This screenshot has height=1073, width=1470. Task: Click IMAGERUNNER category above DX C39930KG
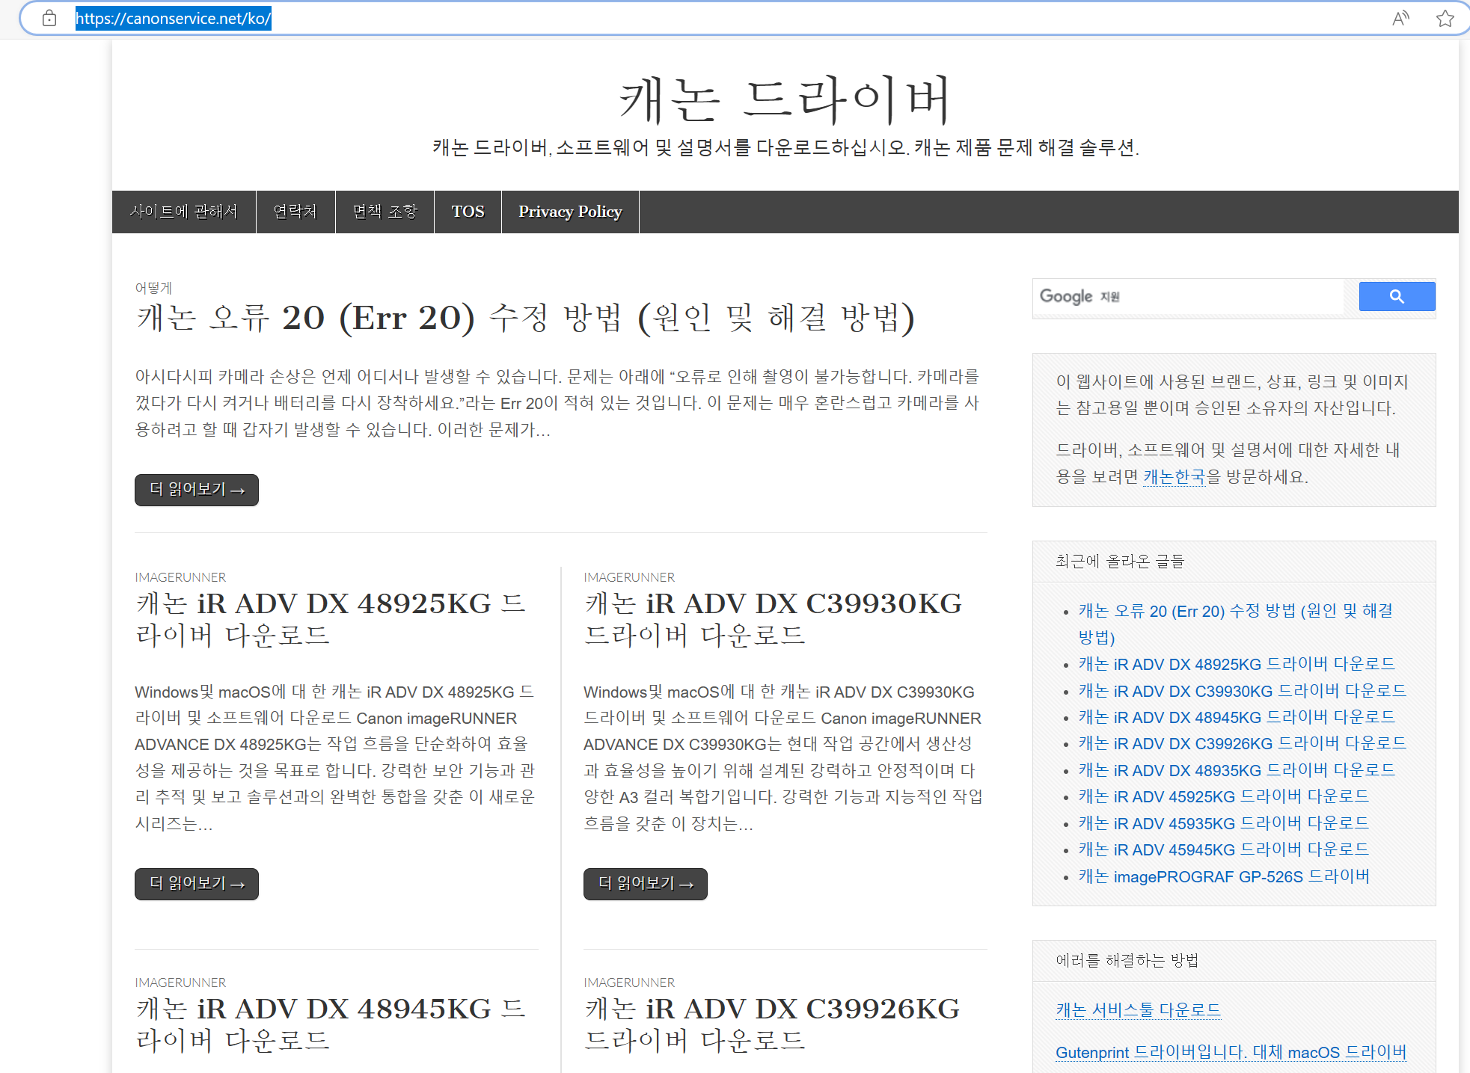pos(629,577)
